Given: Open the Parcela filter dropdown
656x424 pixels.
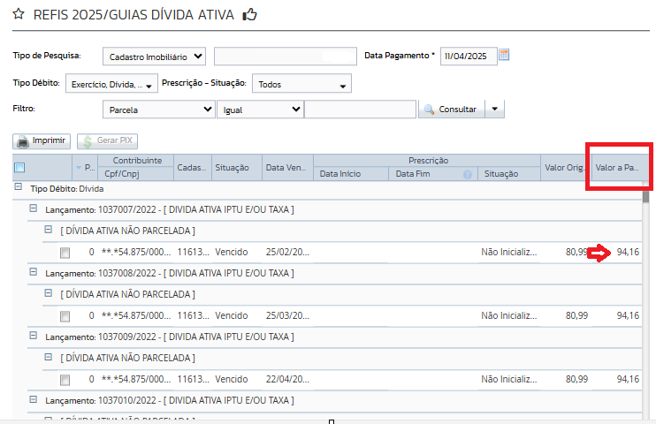Looking at the screenshot, I should coord(159,110).
